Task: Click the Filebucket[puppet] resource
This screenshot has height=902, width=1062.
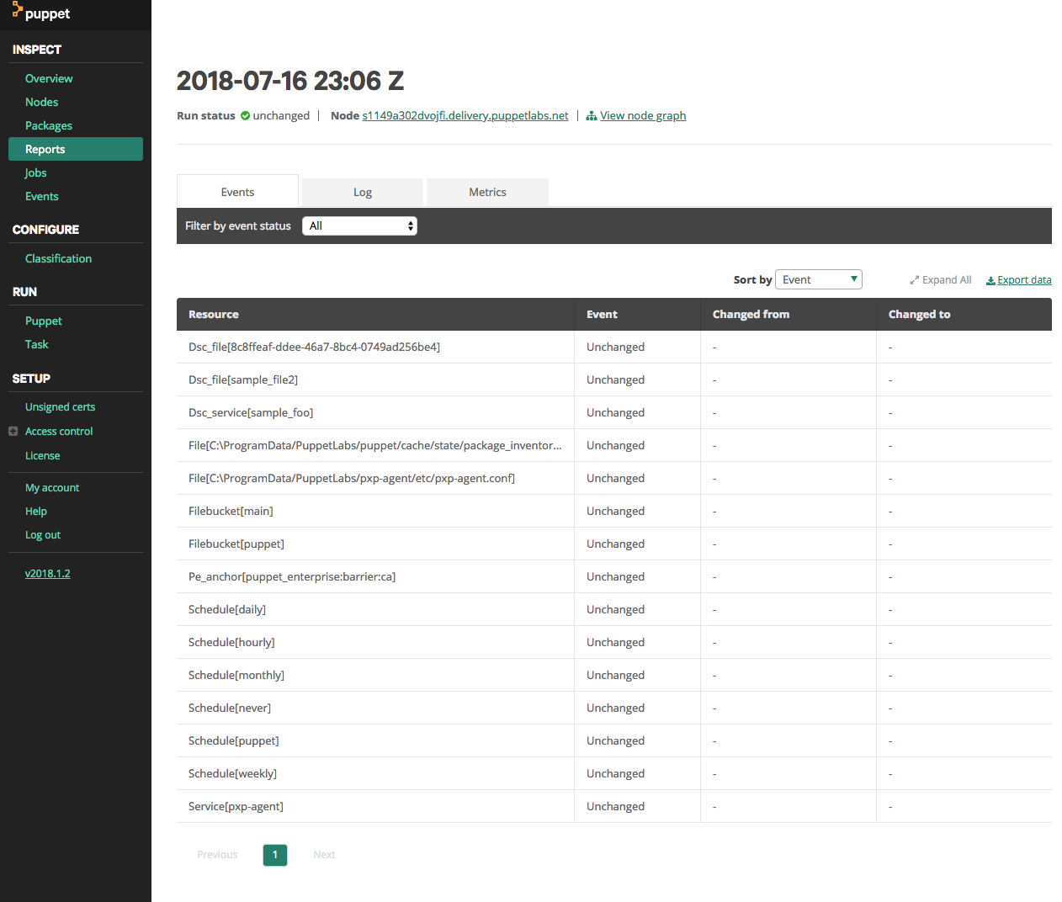Action: (x=236, y=544)
